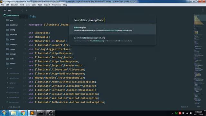Image resolution: width=206 pixels, height=116 pixels.
Task: Select the Handler.php search result
Action: [112, 29]
